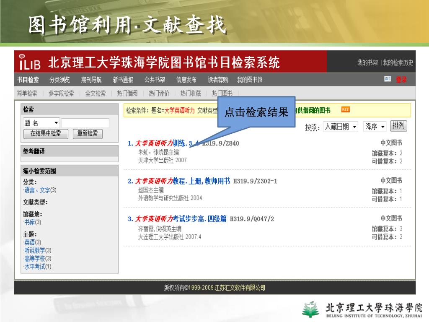The height and width of the screenshot is (322, 429).
Task: Filter by subject 高等学校
Action: click(35, 258)
